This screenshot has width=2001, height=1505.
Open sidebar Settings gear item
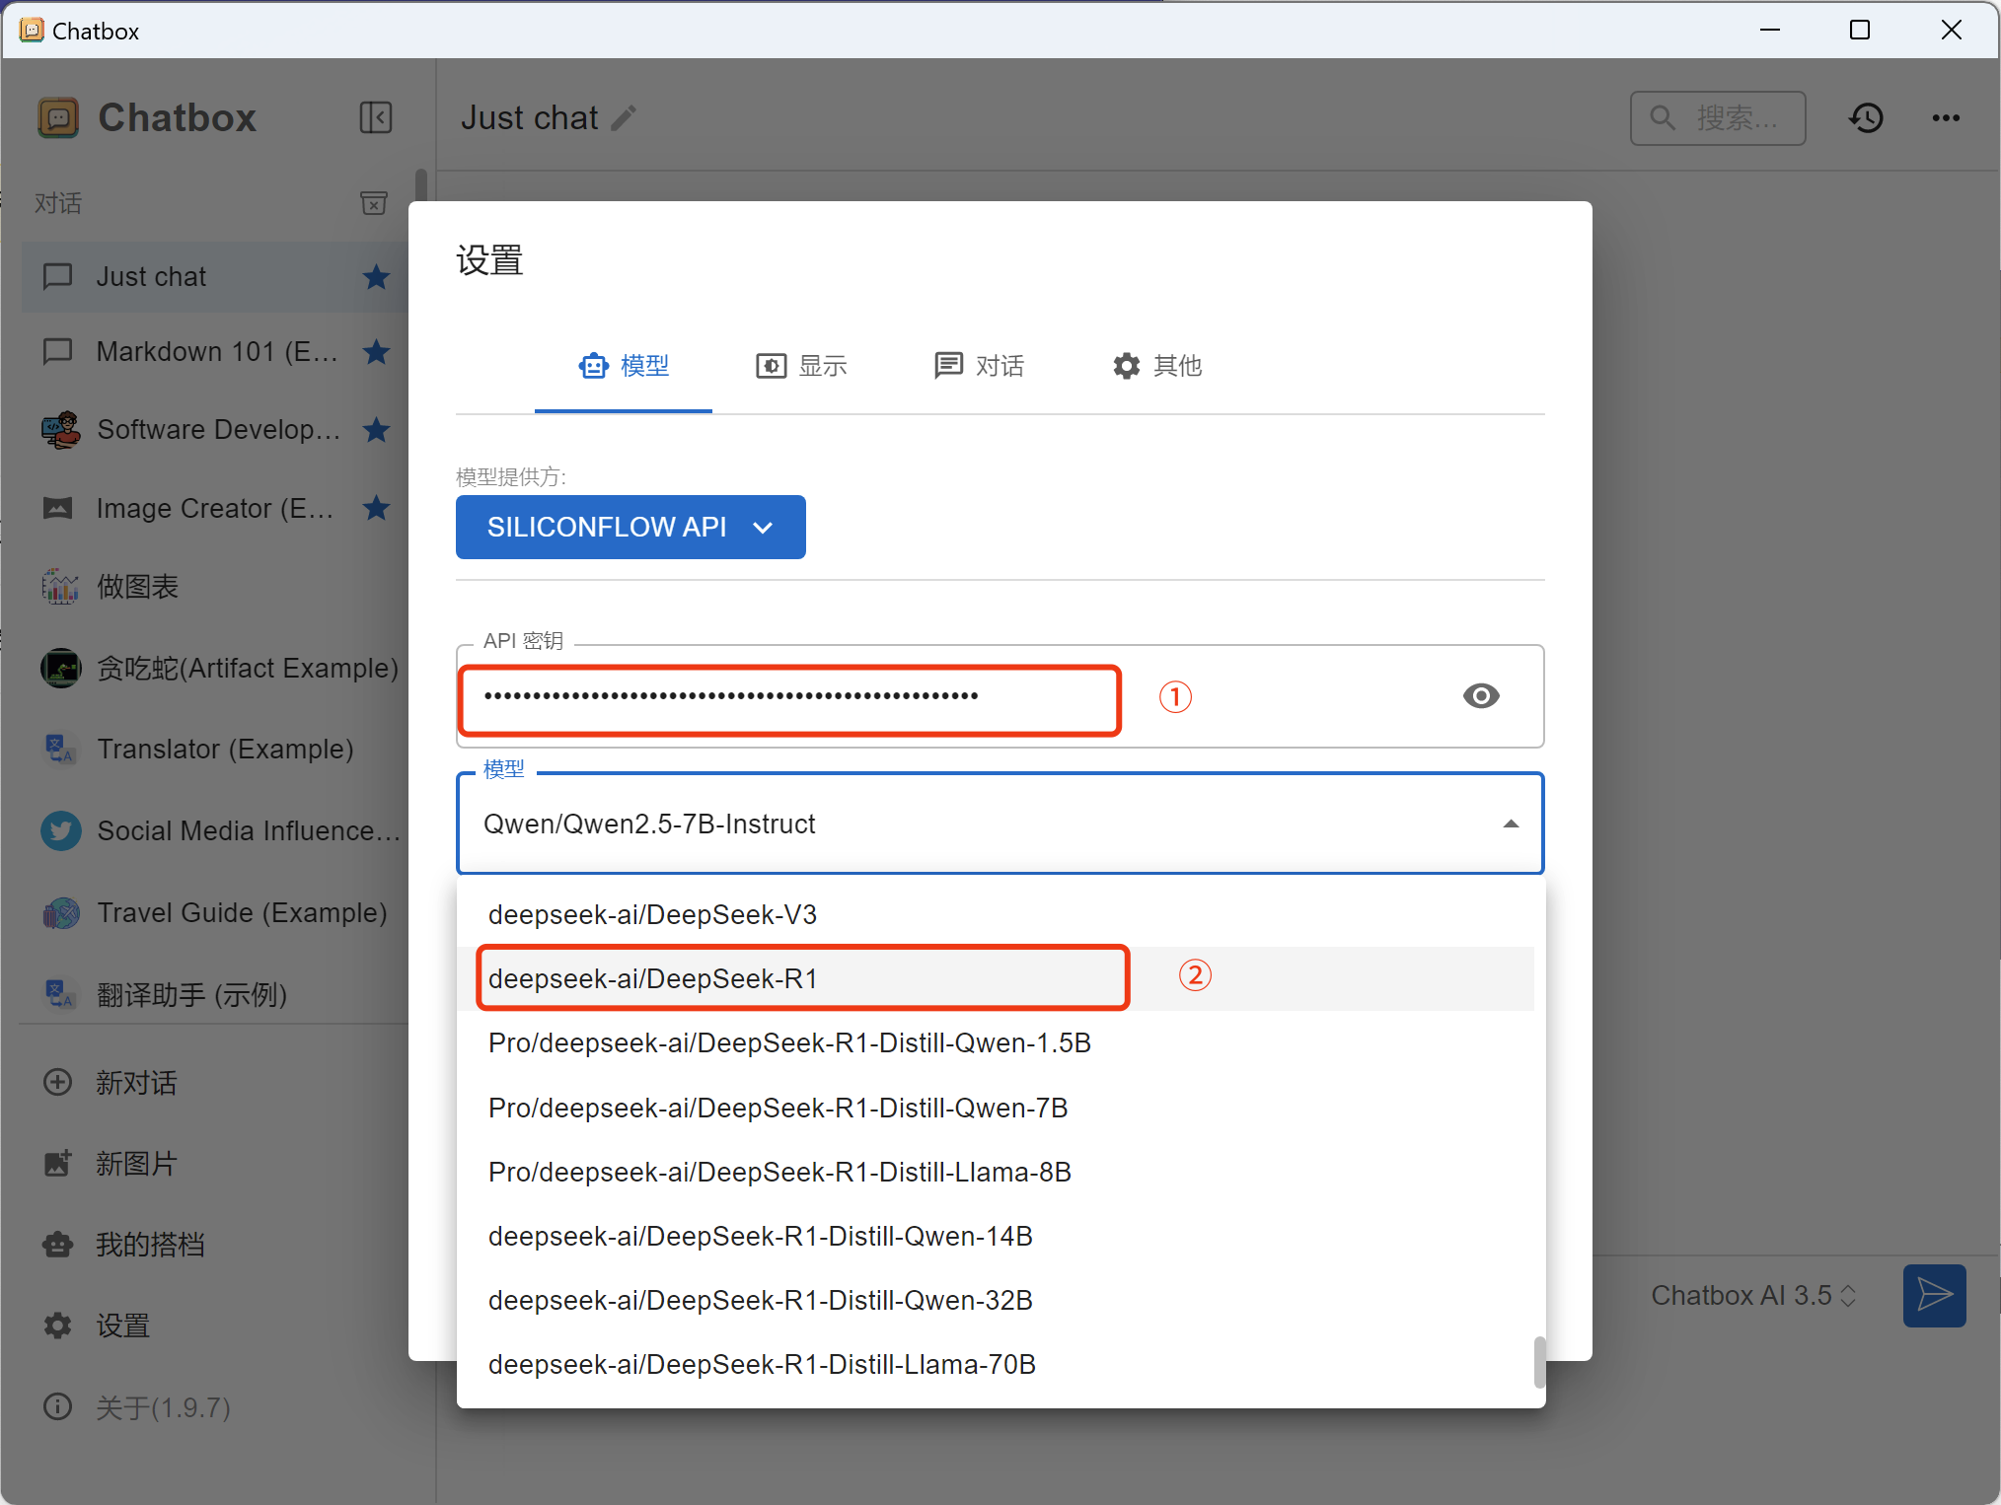tap(122, 1326)
